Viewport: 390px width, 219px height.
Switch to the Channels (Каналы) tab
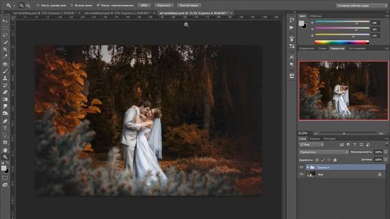315,139
